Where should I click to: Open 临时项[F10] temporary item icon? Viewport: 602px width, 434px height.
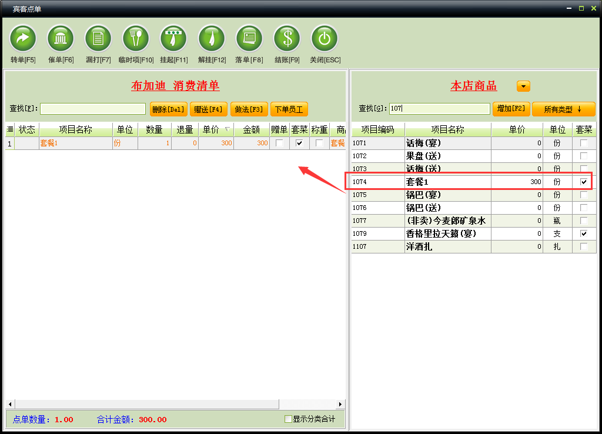(x=136, y=39)
